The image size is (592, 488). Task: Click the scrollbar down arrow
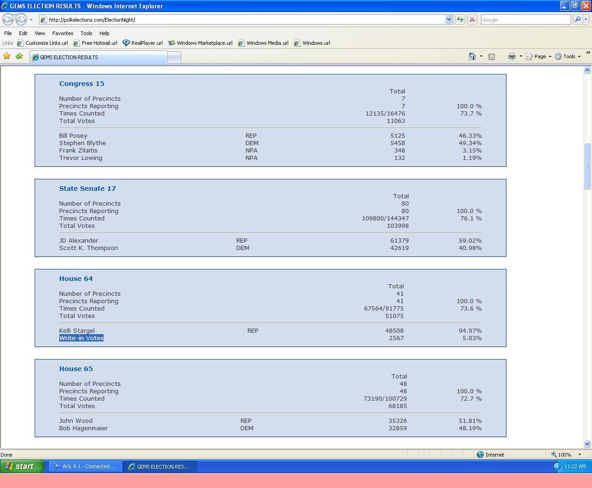(587, 444)
